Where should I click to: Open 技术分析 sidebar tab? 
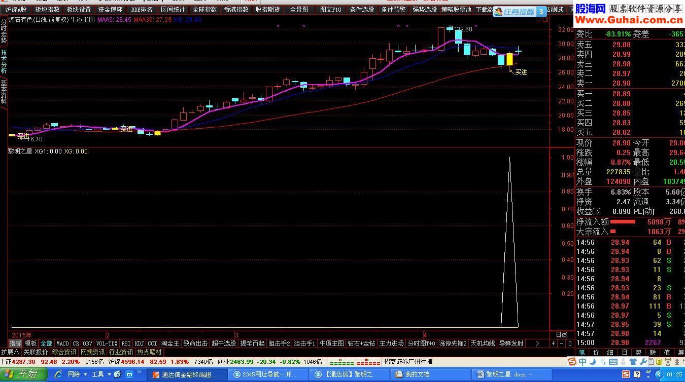pyautogui.click(x=4, y=61)
